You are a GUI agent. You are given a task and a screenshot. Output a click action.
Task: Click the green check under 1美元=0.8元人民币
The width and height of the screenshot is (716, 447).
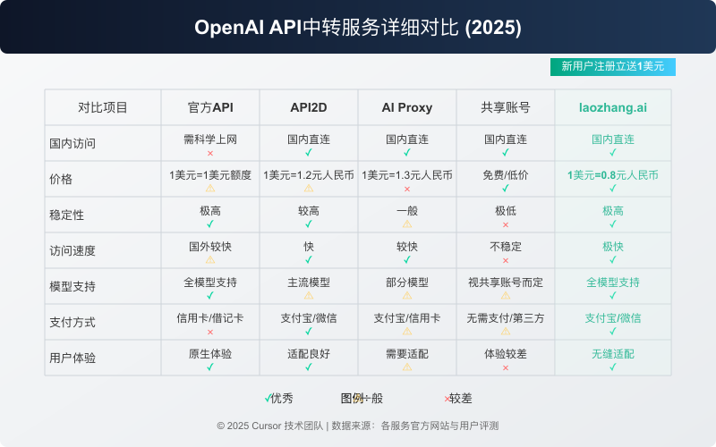(x=613, y=188)
